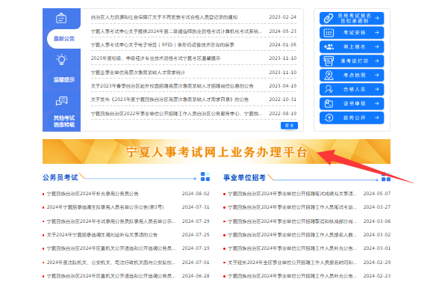
Task: Click the arrow on the 网上报名 button
Action: coord(377,46)
